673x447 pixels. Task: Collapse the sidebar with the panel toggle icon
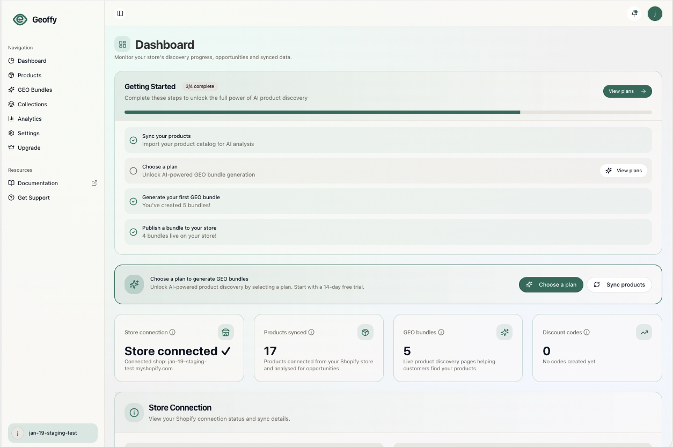pos(120,13)
